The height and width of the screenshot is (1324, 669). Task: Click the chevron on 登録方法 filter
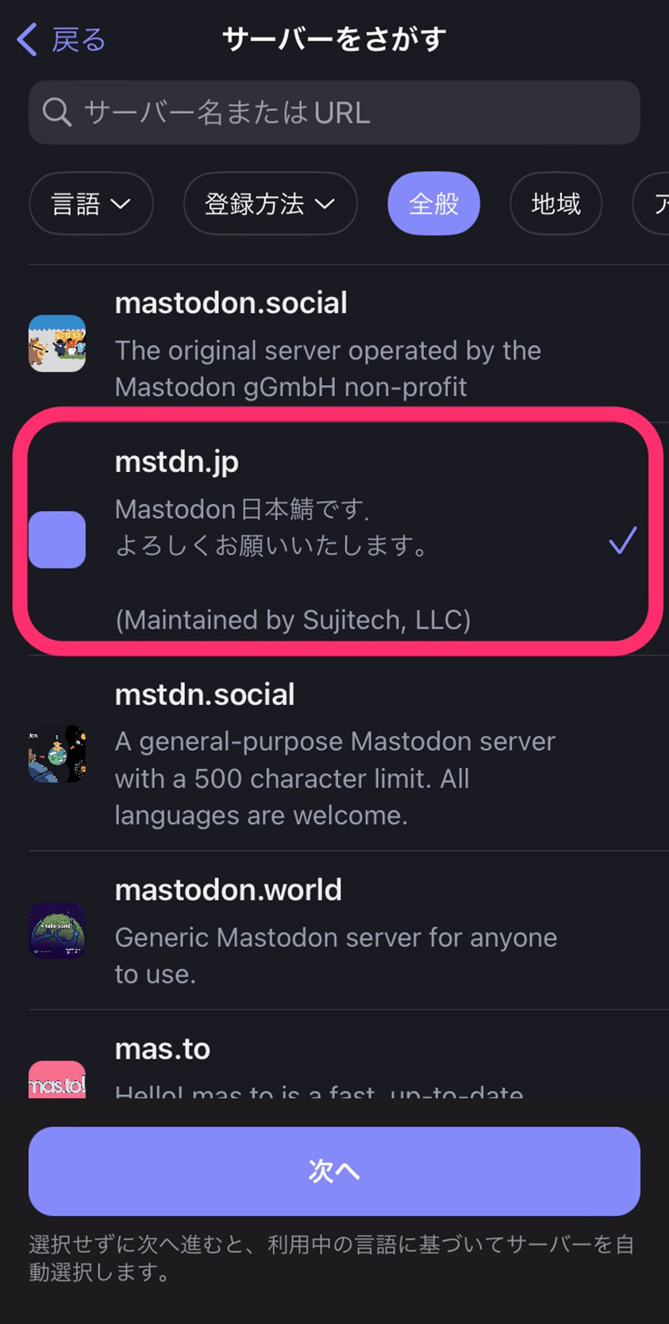click(325, 205)
